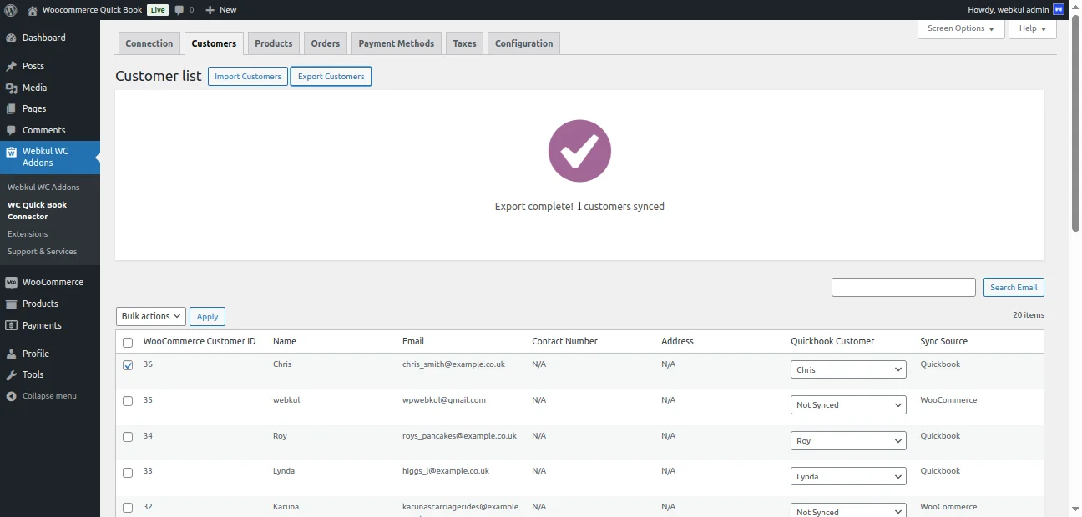Open the Support & Services link
Image resolution: width=1082 pixels, height=517 pixels.
43,251
